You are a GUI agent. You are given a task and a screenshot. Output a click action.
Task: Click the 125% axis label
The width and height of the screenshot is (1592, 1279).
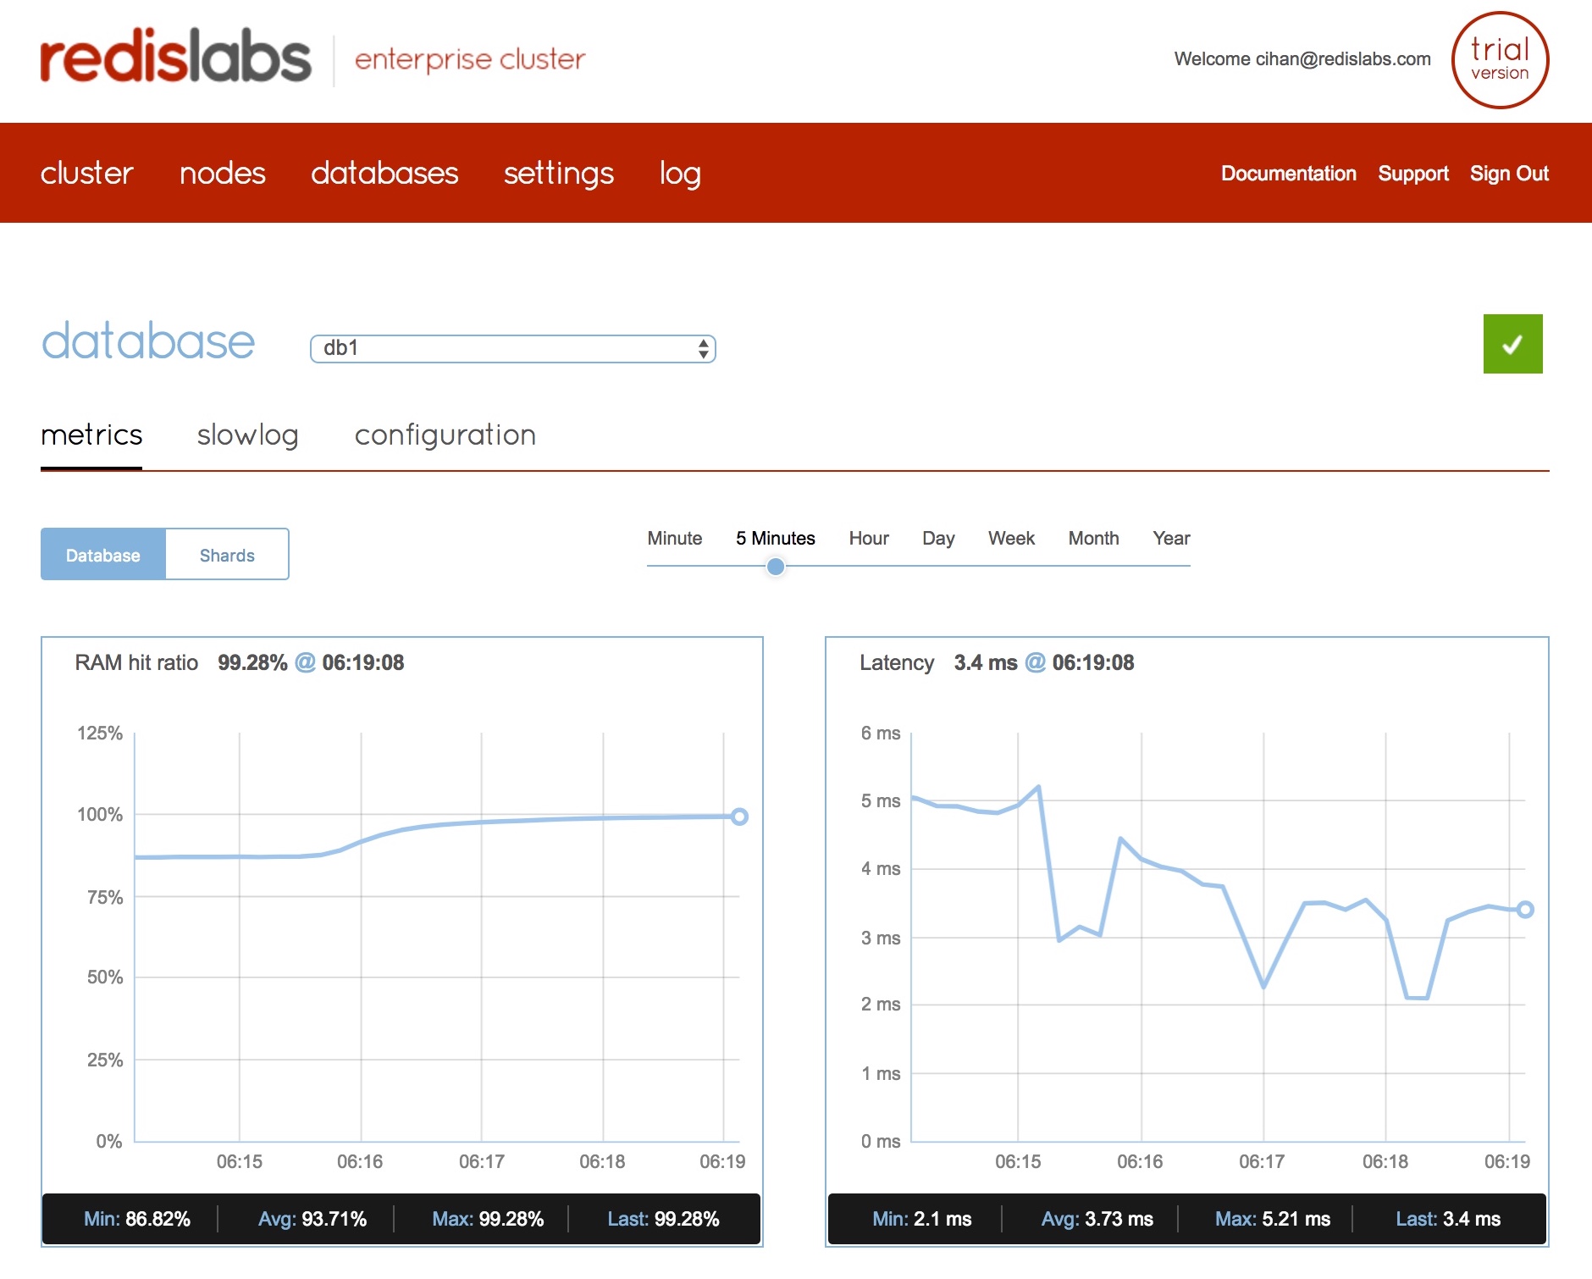(100, 733)
